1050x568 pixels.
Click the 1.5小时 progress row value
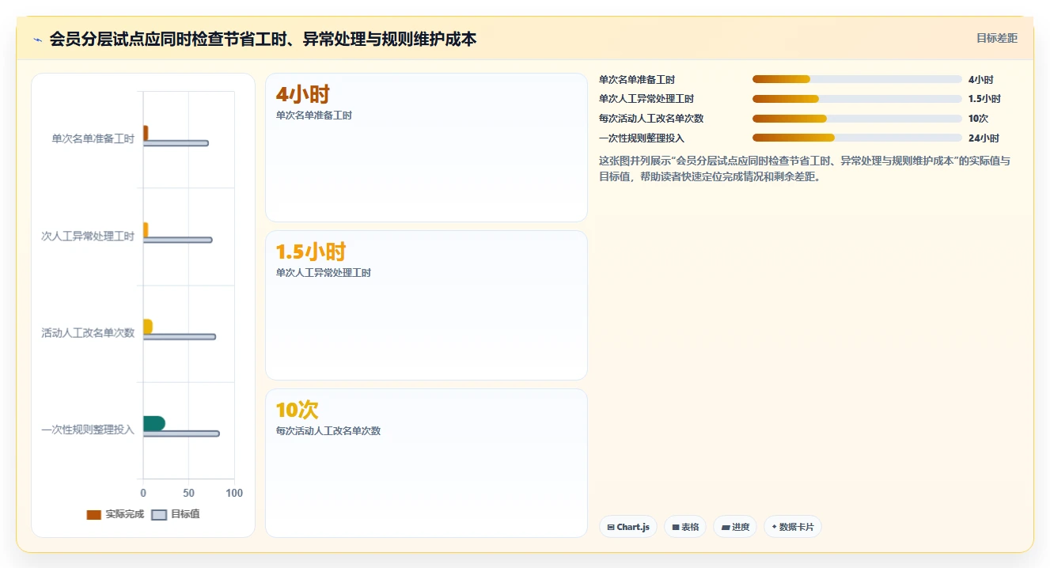click(984, 99)
